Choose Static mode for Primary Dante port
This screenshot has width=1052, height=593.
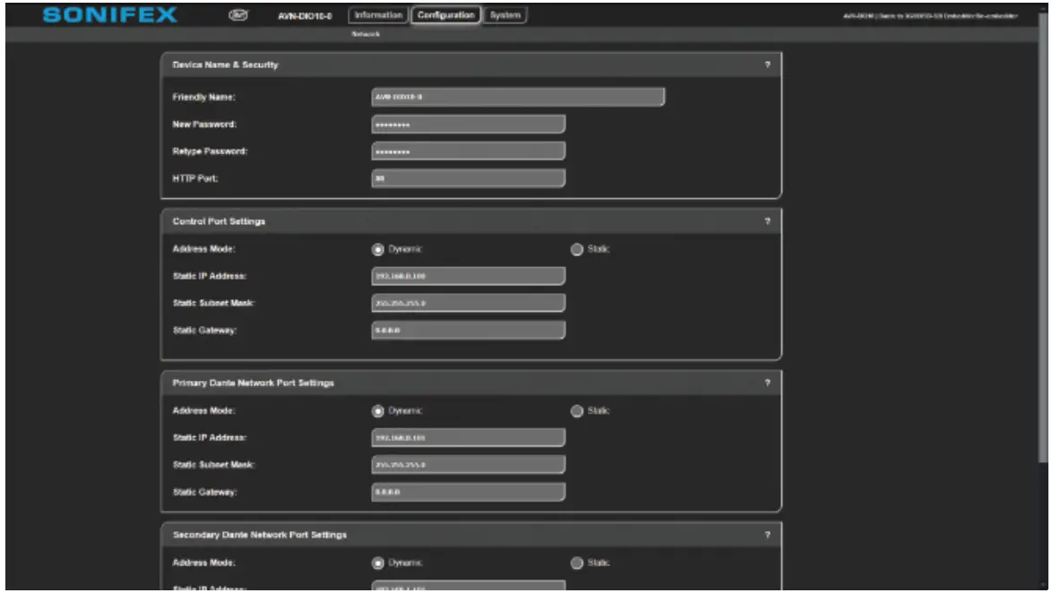coord(576,411)
